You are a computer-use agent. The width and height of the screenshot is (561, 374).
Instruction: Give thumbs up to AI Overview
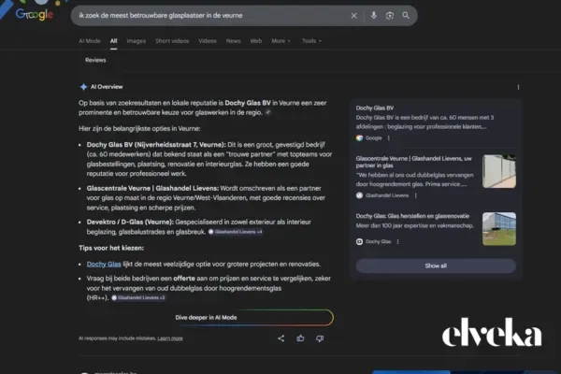point(300,338)
